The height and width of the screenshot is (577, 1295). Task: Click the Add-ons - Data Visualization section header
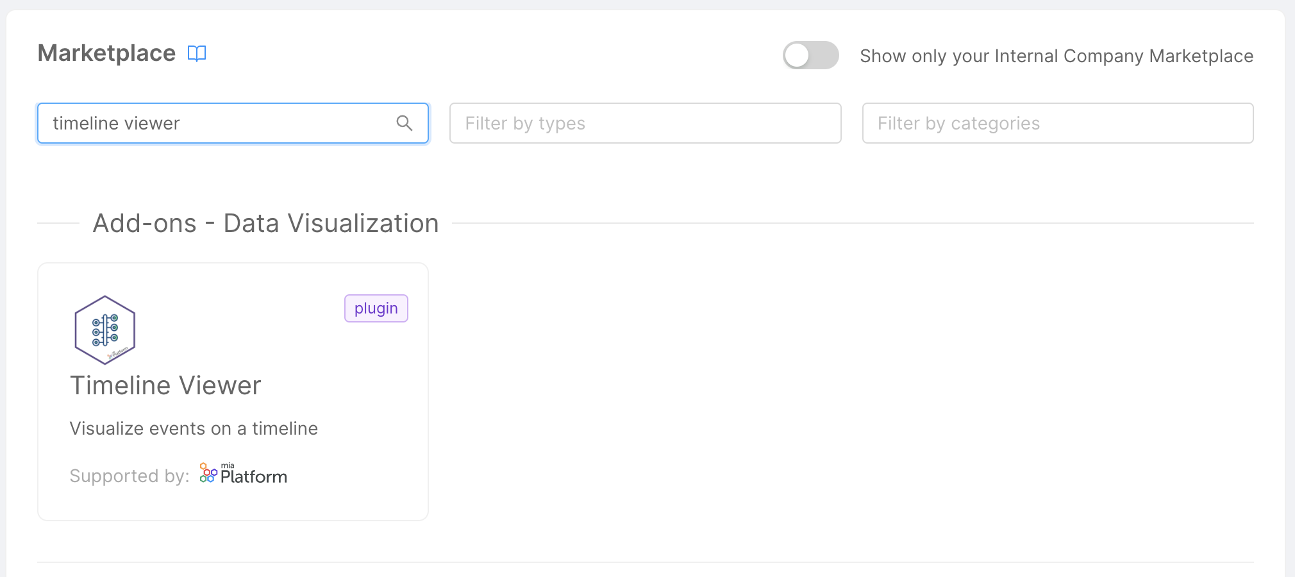[x=265, y=222]
